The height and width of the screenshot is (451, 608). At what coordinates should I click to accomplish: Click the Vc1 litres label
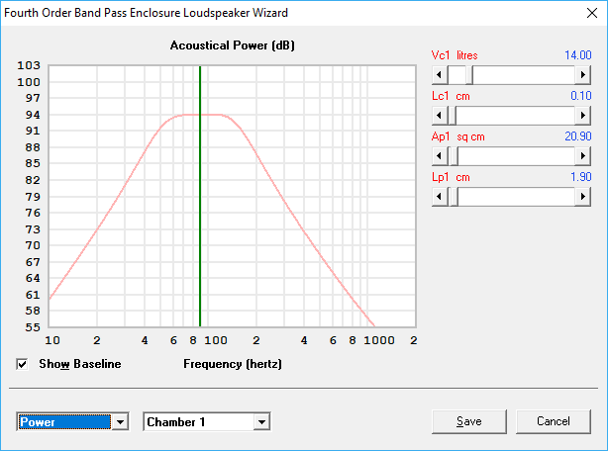pos(455,55)
